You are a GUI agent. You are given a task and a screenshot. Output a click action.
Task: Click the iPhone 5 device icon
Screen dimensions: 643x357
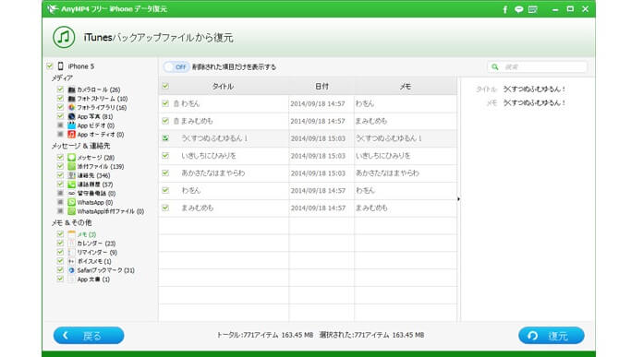[x=61, y=65]
